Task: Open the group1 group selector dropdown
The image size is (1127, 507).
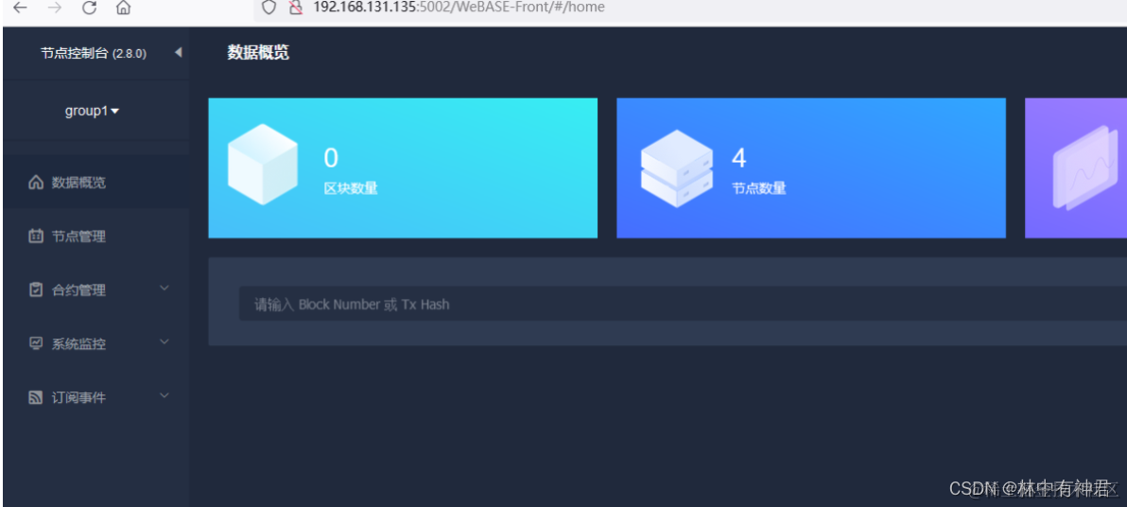Action: pos(92,111)
